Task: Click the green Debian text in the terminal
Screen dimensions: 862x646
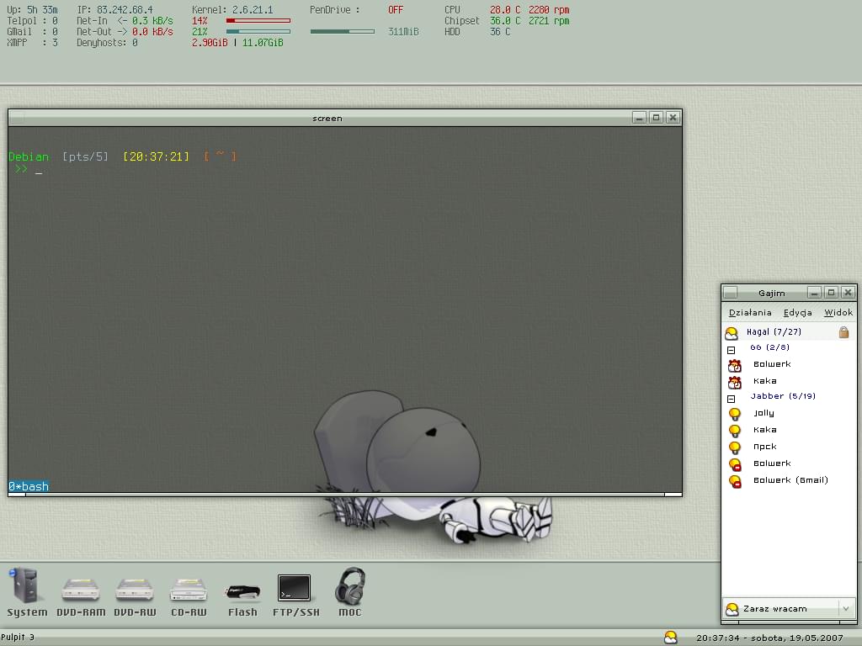Action: [x=29, y=156]
